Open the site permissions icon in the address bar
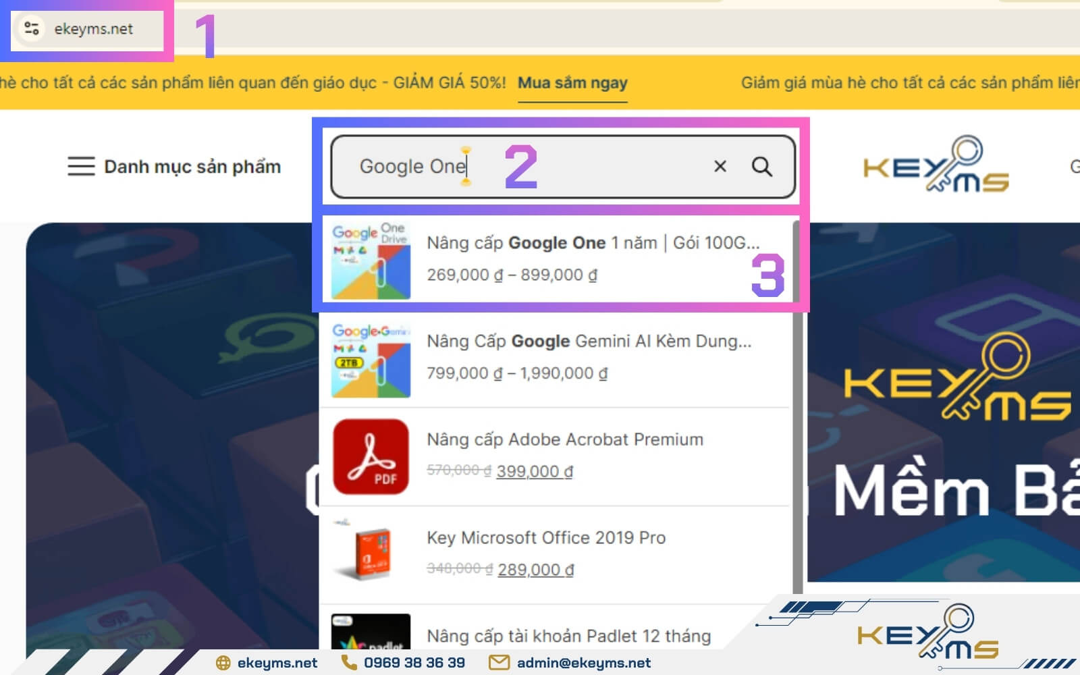Viewport: 1080px width, 675px height. coord(31,28)
